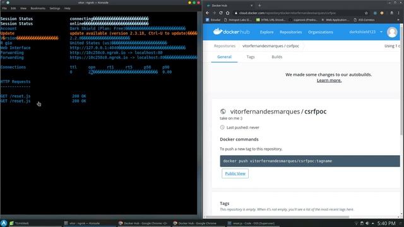Open Organizations in Docker Hub navigation

click(321, 32)
